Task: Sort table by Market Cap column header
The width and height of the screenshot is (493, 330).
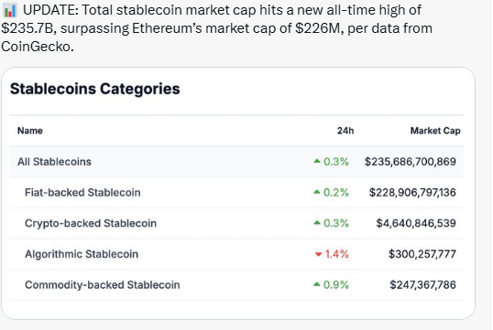Action: (x=435, y=131)
